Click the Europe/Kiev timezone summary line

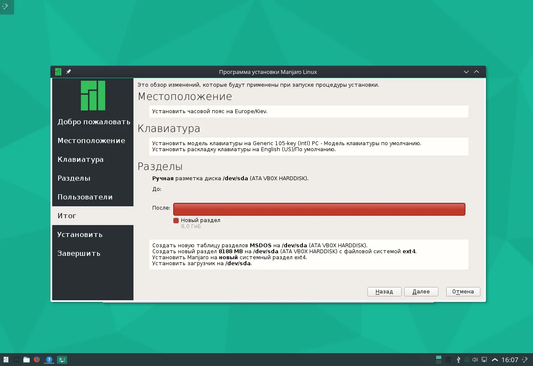[x=210, y=111]
